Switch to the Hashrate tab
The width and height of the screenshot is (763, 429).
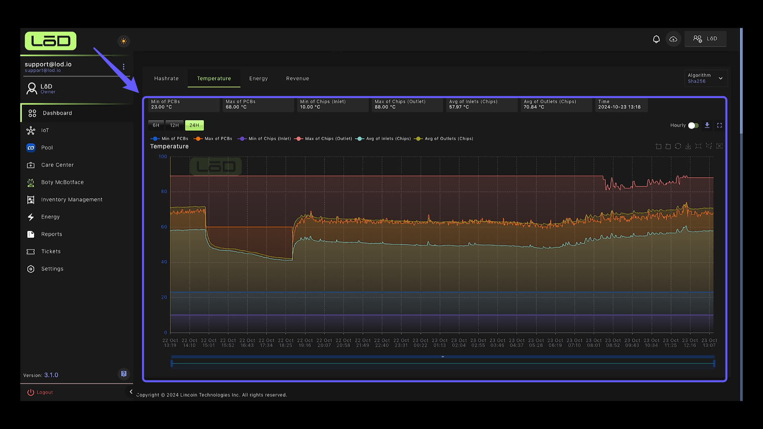166,79
